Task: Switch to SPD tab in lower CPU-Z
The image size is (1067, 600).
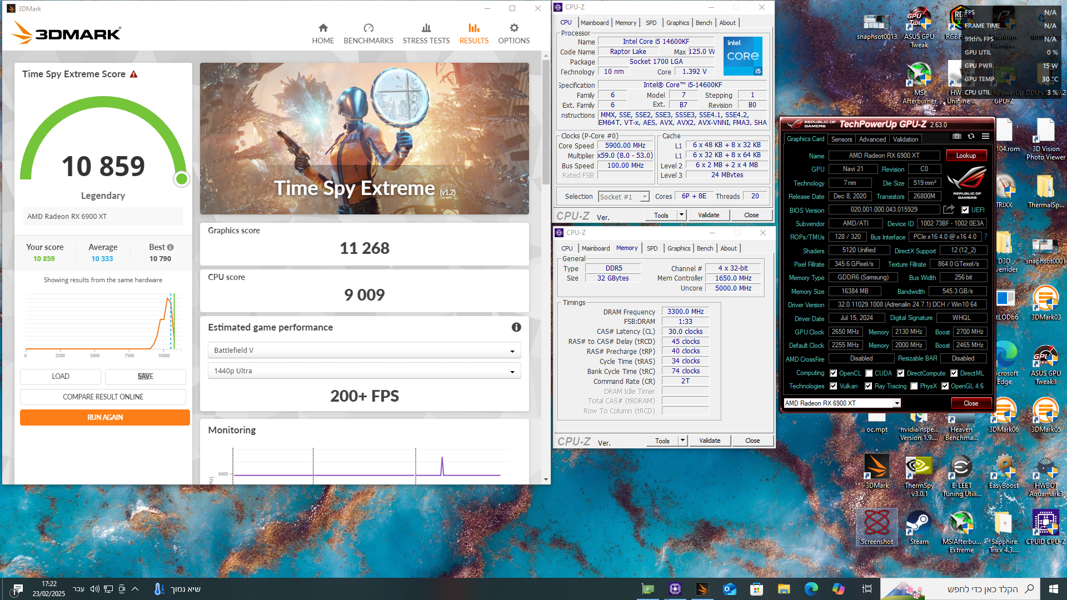Action: tap(652, 248)
